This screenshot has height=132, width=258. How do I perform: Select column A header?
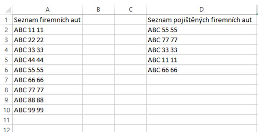click(47, 10)
